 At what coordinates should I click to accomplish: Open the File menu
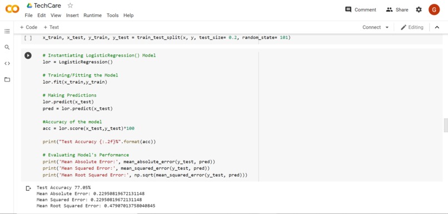(x=28, y=16)
